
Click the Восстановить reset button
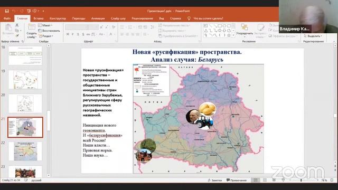pyautogui.click(x=49, y=31)
